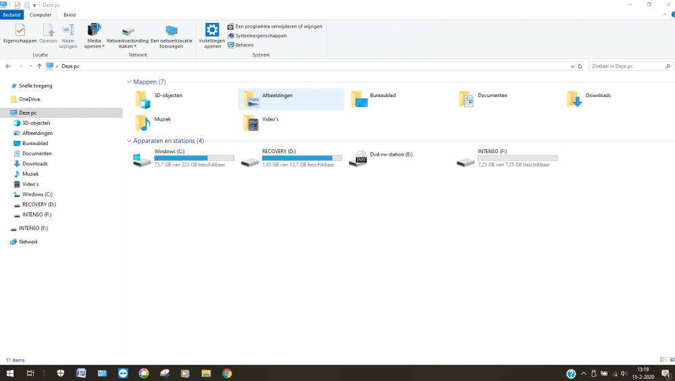Click Een programma verwijderen of wijzigen
675x381 pixels.
(275, 26)
